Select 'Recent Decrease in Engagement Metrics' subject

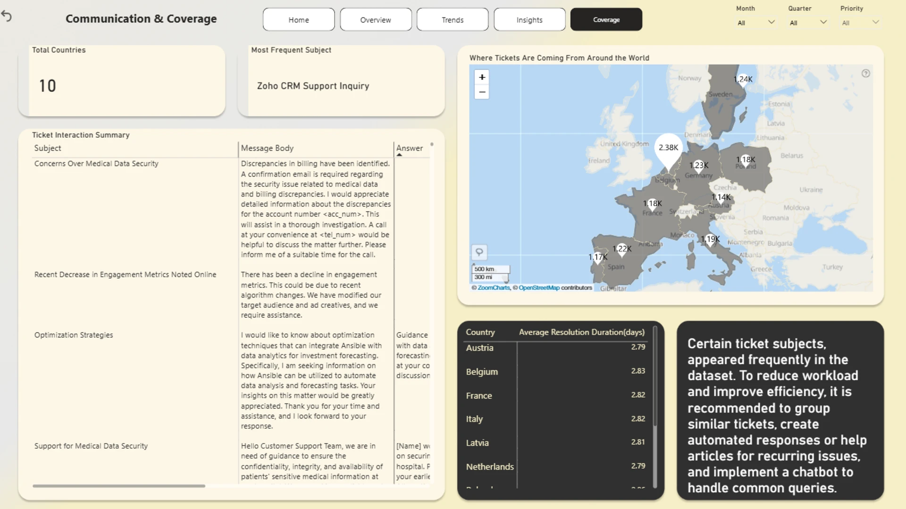(125, 275)
